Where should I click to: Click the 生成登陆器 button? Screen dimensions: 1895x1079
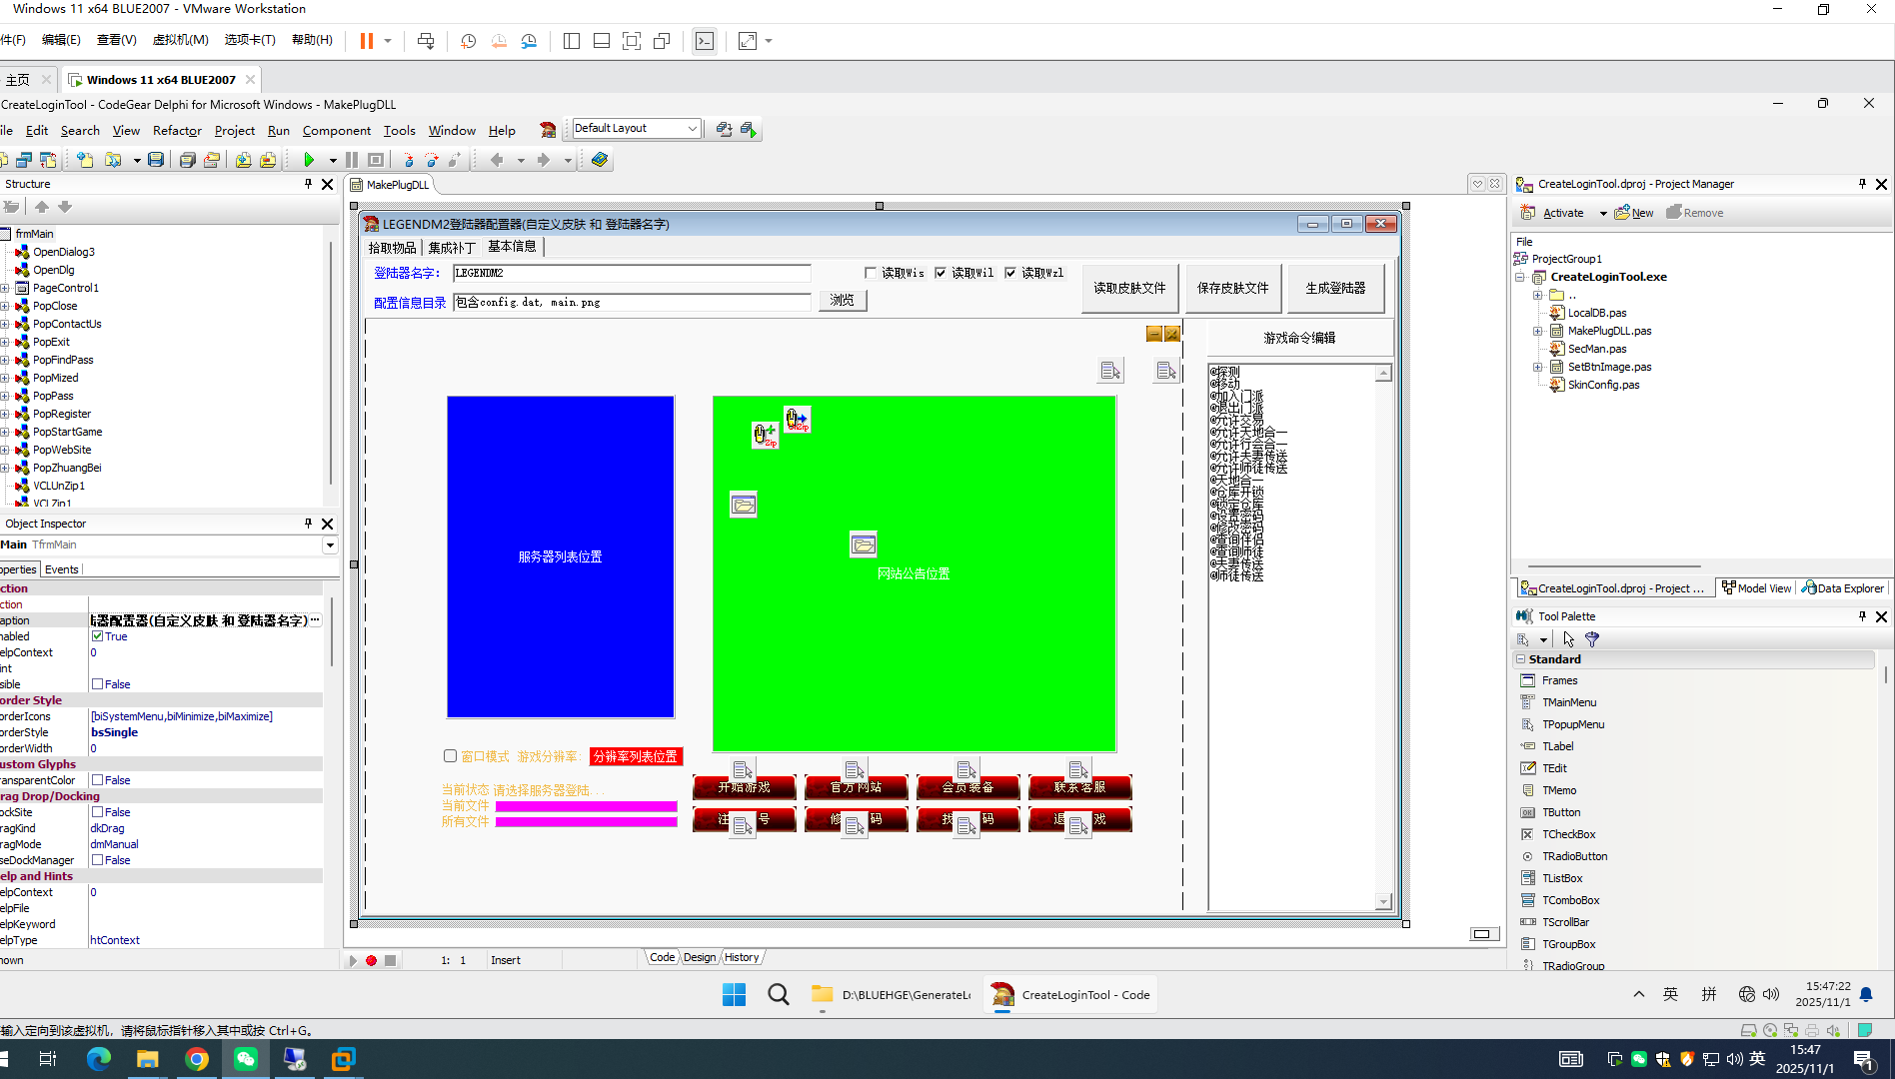coord(1334,288)
